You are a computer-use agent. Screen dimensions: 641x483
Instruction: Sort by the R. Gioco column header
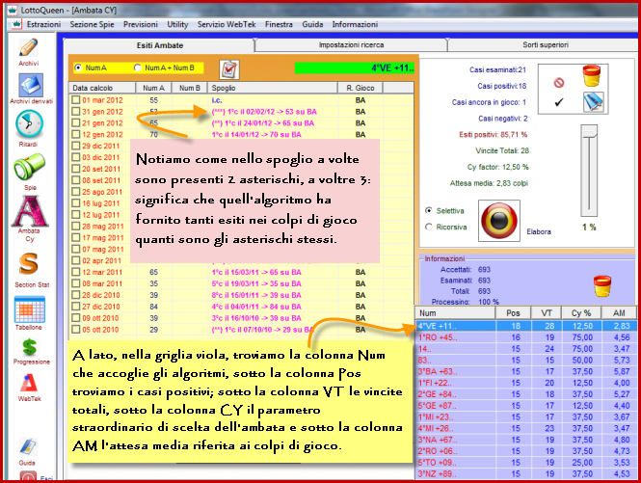pos(361,88)
